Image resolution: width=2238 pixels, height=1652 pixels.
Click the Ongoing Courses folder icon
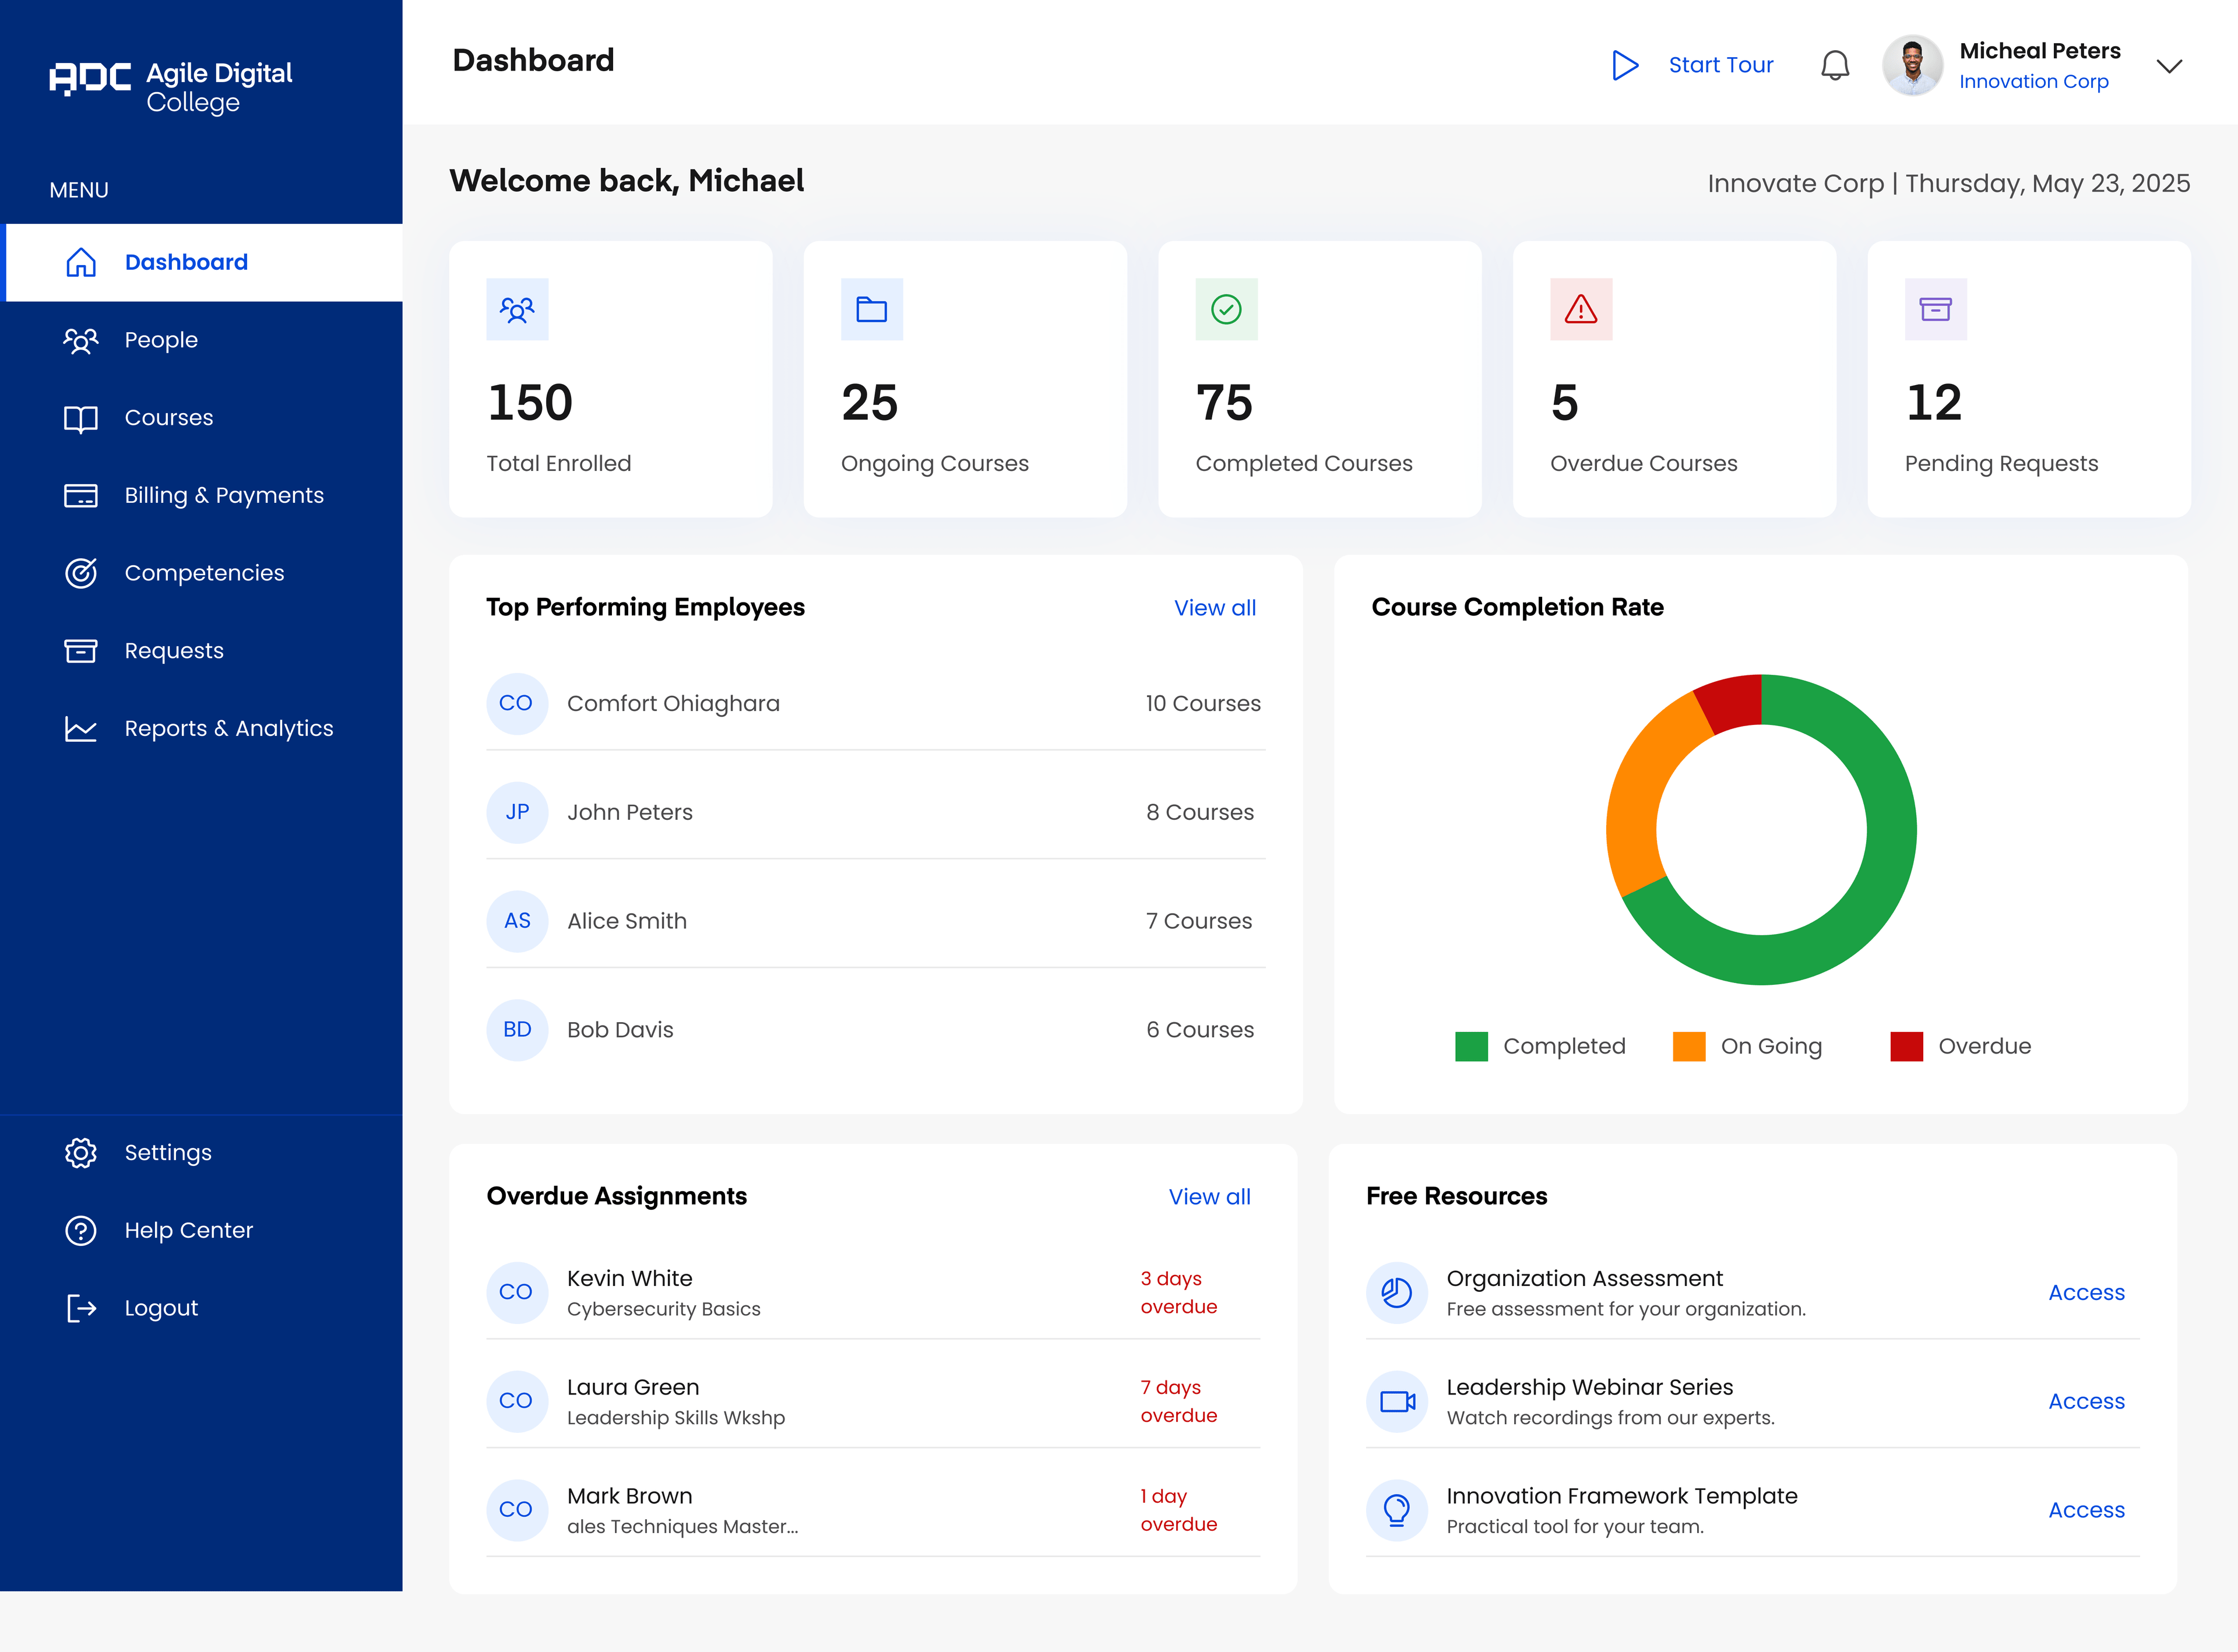(x=872, y=309)
